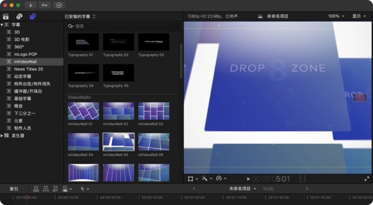Click the viewer project clapperboard icon

[x=260, y=16]
